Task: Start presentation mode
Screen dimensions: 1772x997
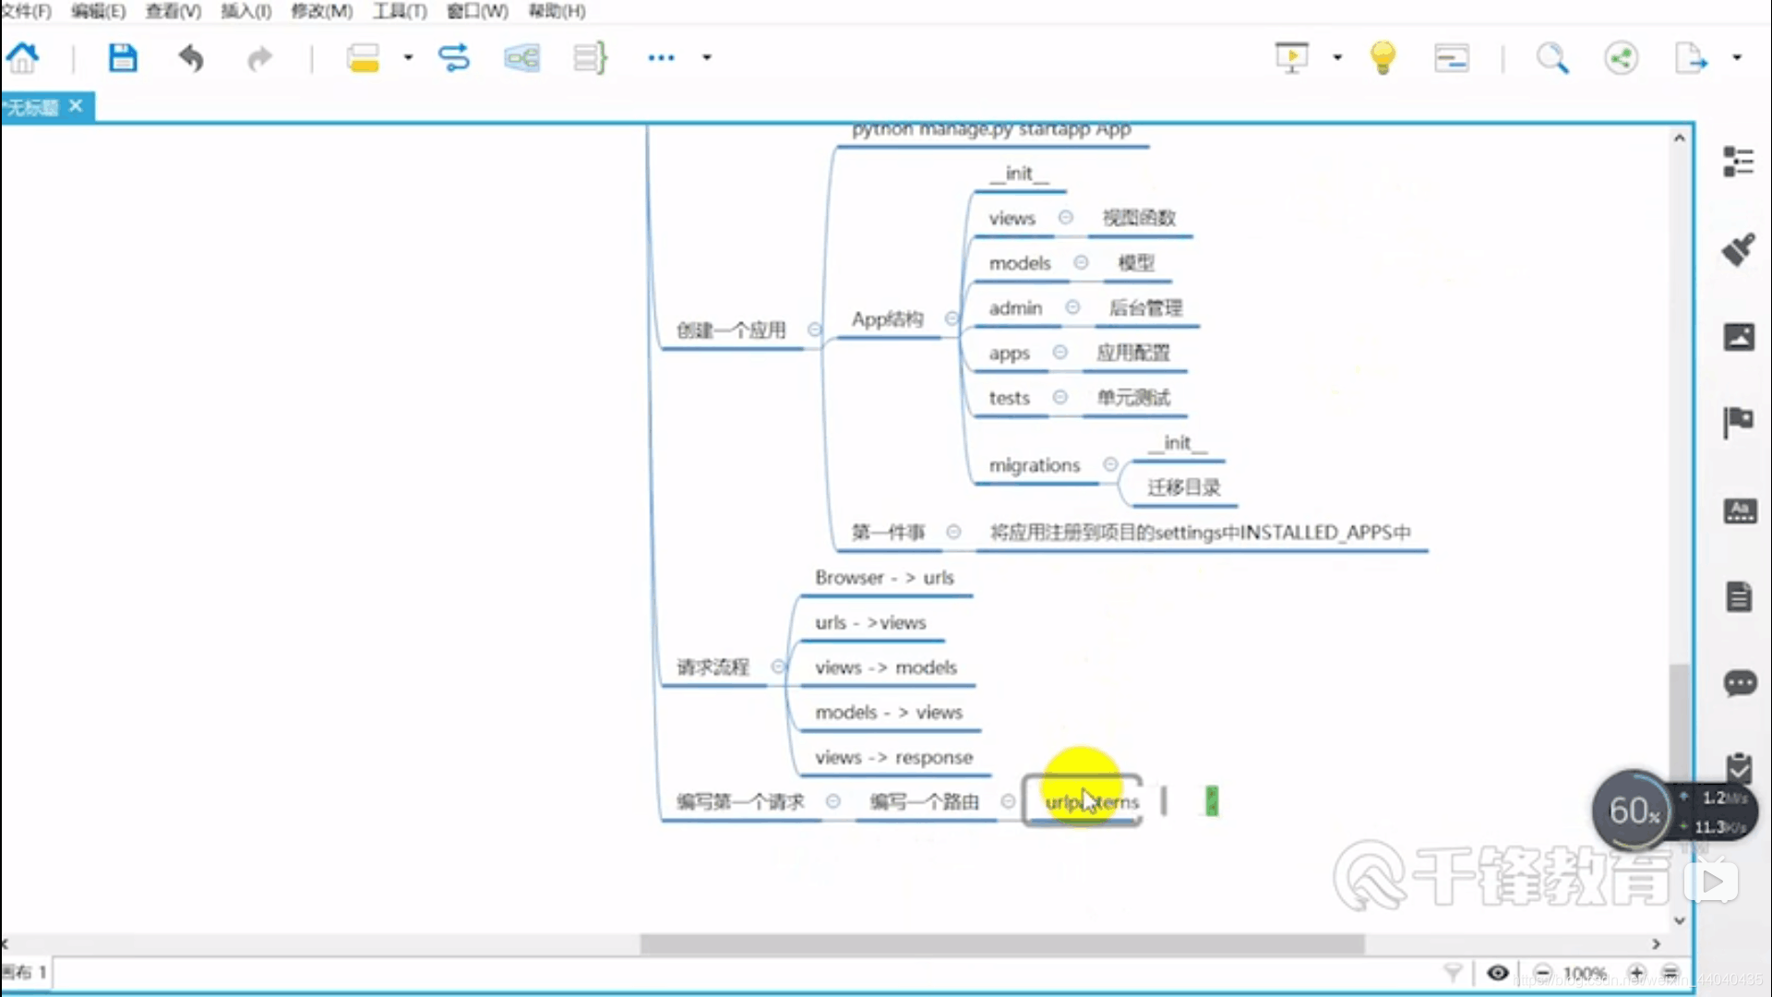Action: point(1291,58)
